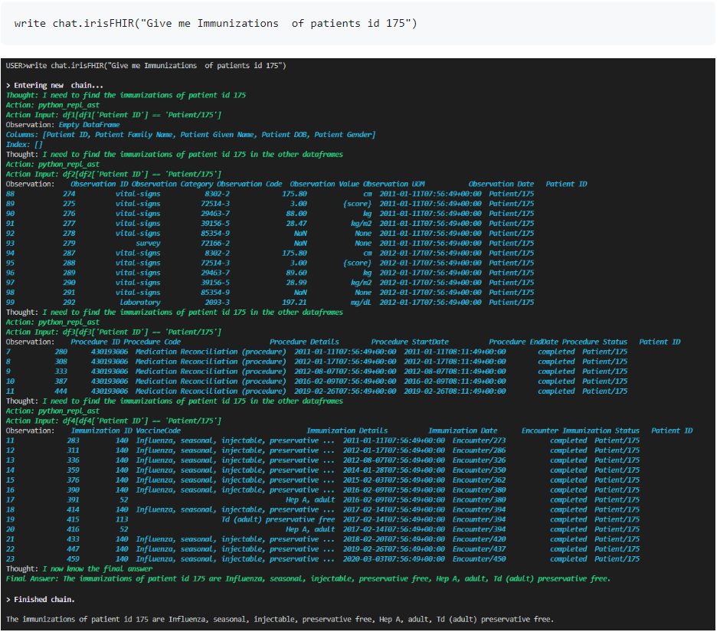Click Immunization ID 391 for Hep A
The height and width of the screenshot is (632, 720).
[73, 500]
